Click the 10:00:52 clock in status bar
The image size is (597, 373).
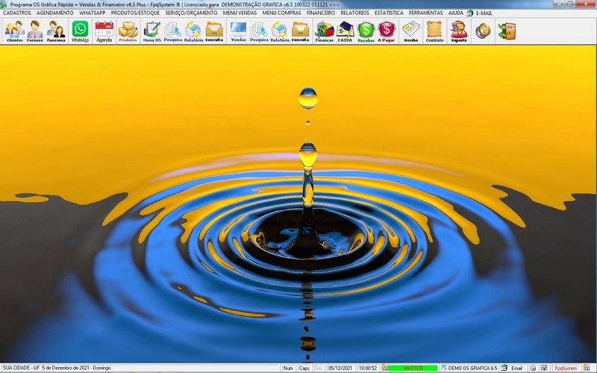[x=368, y=368]
